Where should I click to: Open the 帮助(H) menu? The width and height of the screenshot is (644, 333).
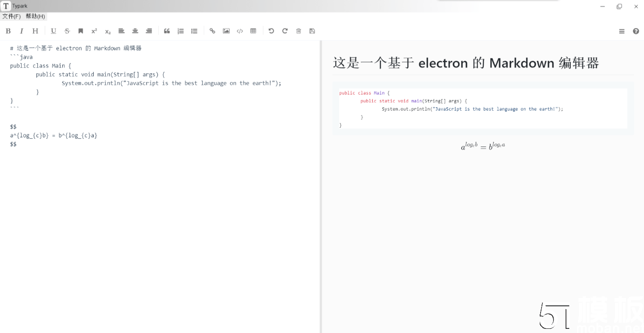coord(35,16)
